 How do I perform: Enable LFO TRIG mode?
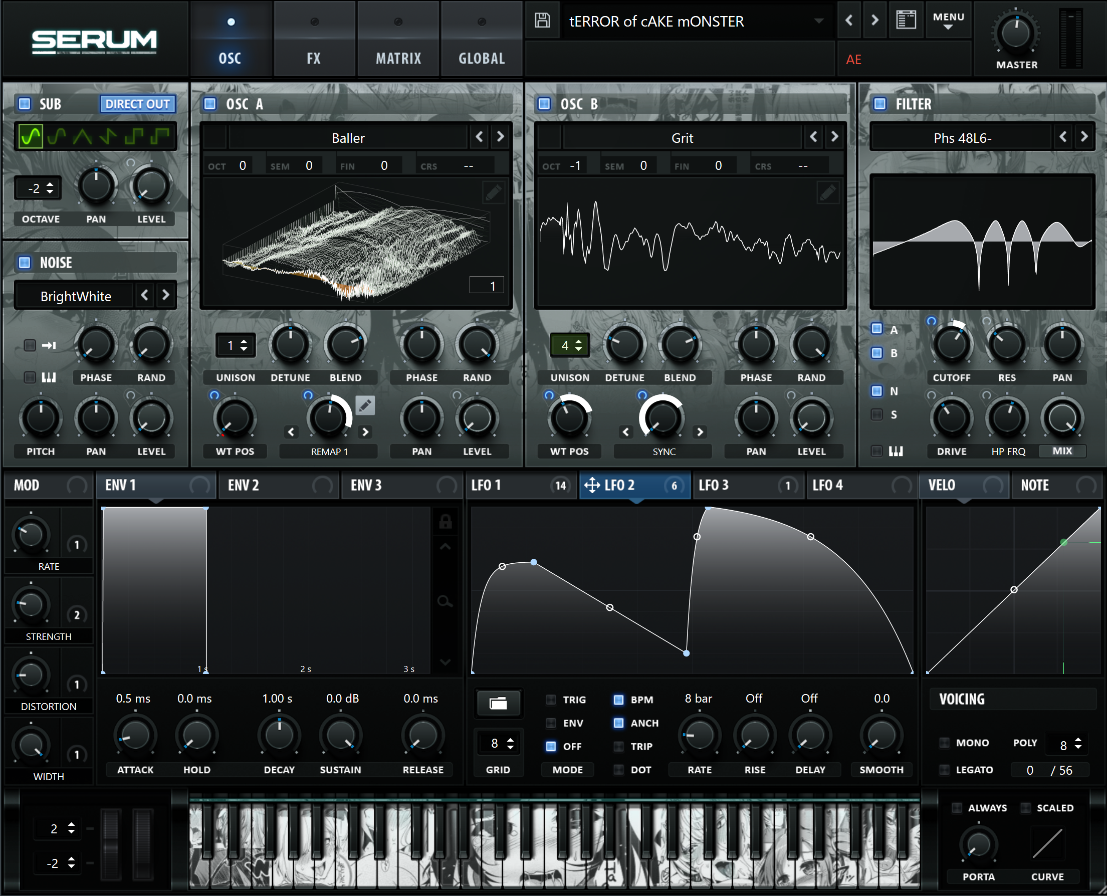coord(551,700)
